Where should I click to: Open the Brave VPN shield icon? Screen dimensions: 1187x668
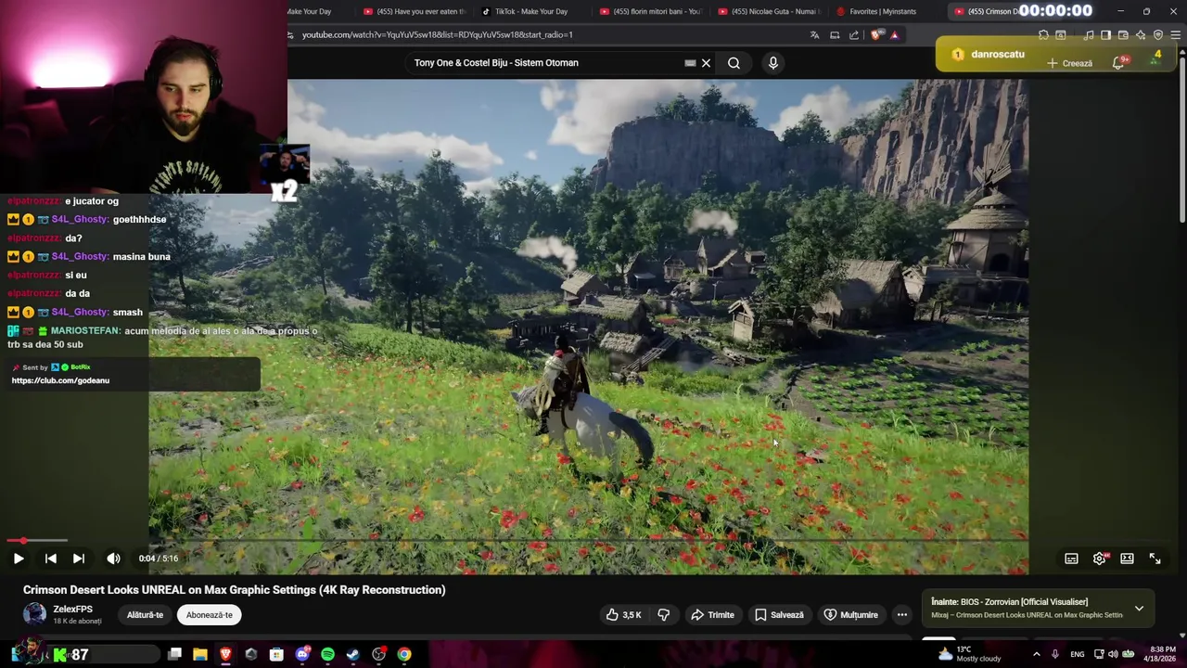[1158, 35]
